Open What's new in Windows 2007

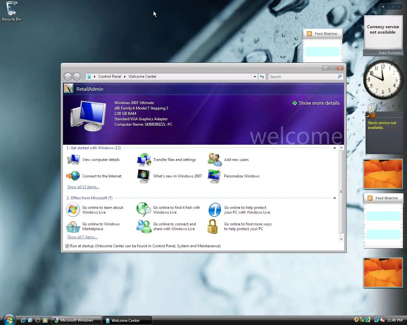click(x=169, y=176)
